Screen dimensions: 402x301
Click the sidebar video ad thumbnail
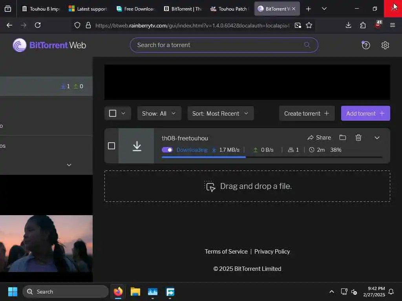(x=46, y=243)
